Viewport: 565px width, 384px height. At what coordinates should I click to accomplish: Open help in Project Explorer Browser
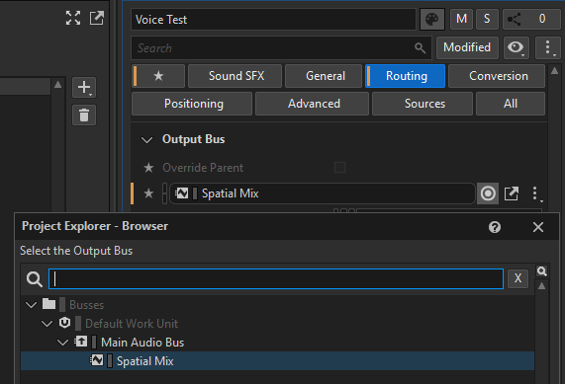[x=495, y=227]
